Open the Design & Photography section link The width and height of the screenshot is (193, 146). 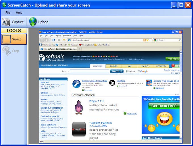pyautogui.click(x=52, y=108)
